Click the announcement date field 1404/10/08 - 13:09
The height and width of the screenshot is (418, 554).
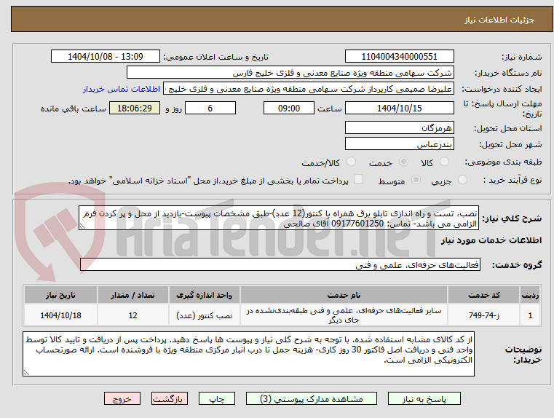(x=106, y=56)
